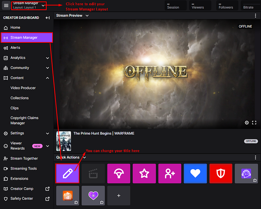Click the parachute Raid quick action
Screen dimensions: 261x209
tap(119, 173)
